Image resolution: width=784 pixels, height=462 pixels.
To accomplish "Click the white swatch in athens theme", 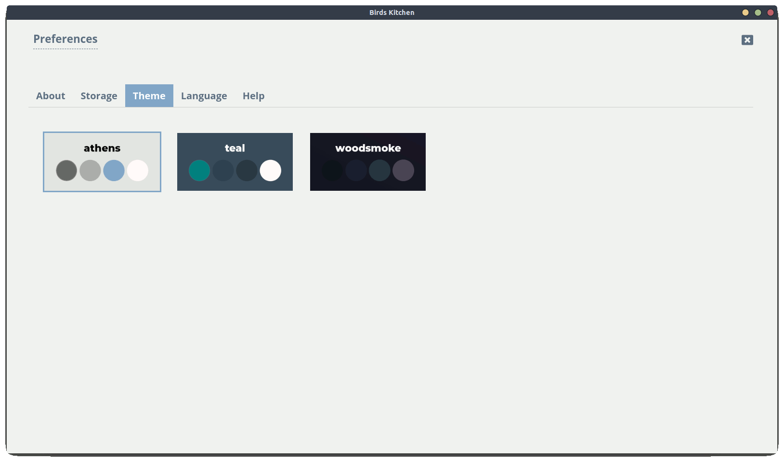I will coord(138,171).
